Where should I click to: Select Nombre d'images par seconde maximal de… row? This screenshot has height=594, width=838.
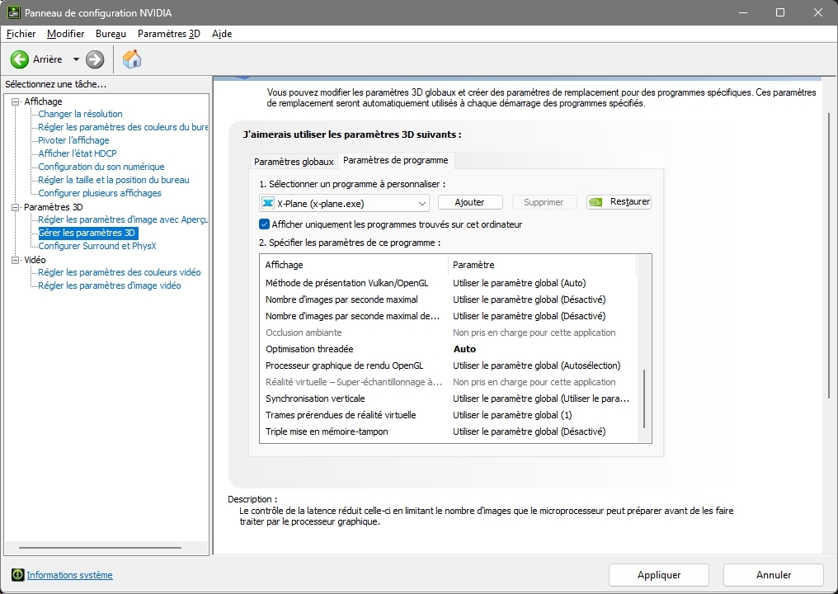click(449, 317)
